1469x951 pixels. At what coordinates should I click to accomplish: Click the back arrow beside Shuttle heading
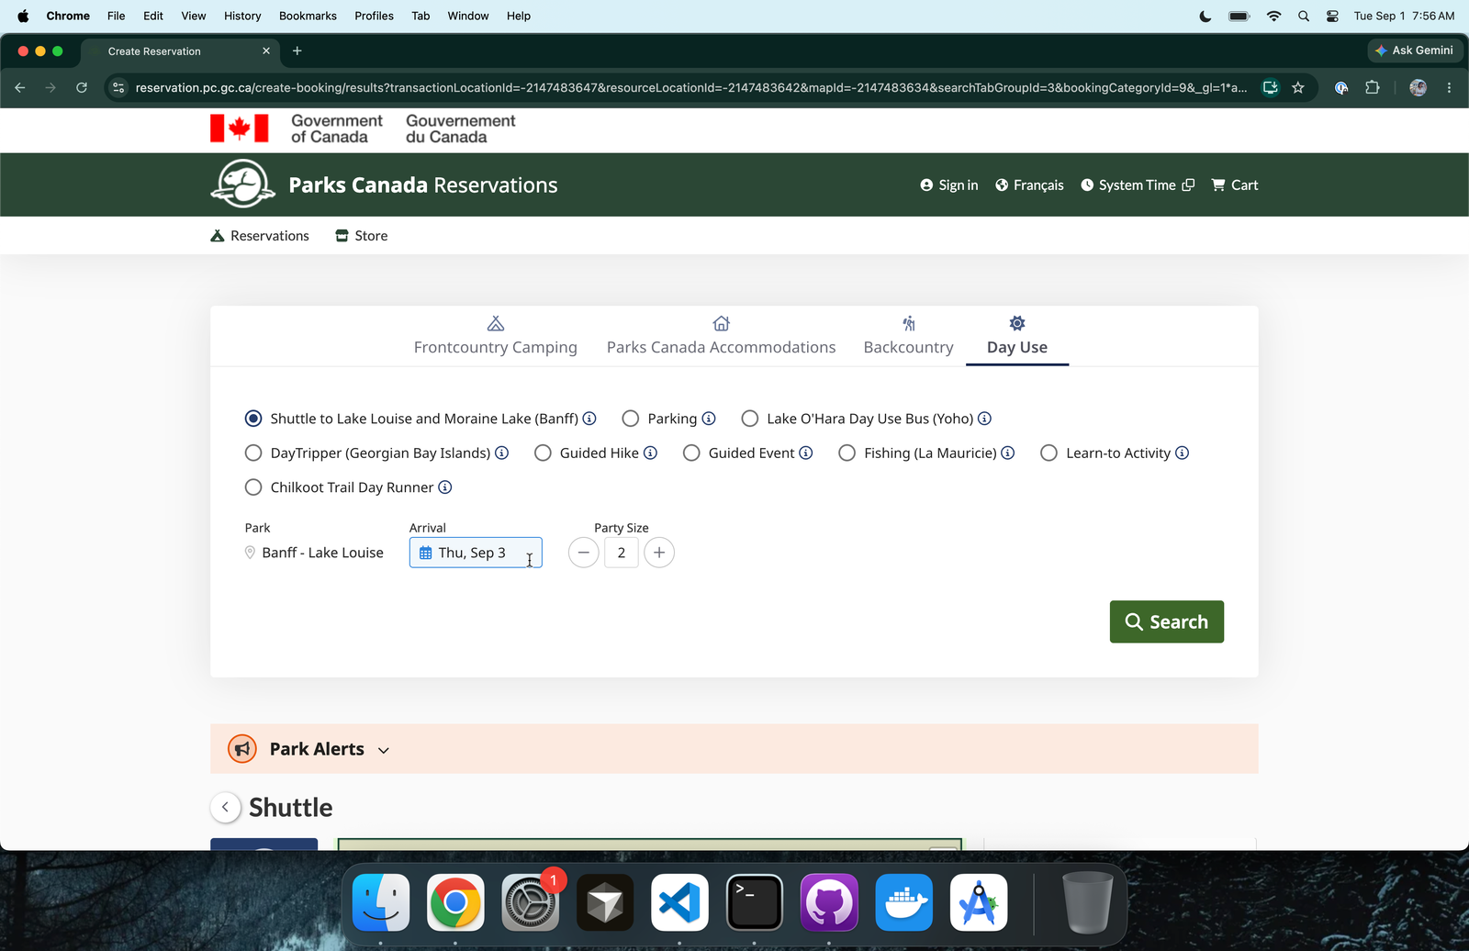point(226,807)
